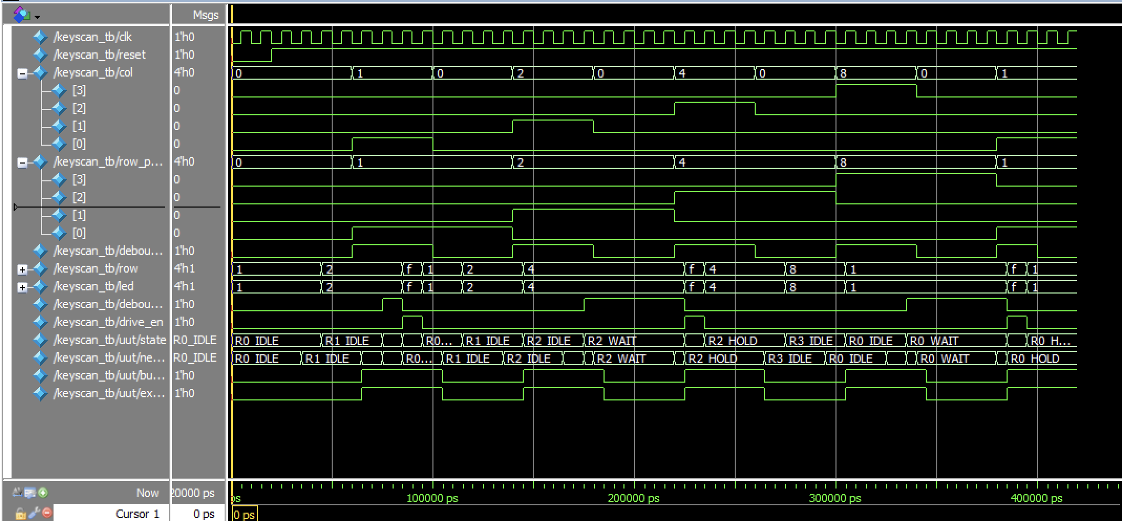Screen dimensions: 1122x521
Task: Select the keyscan_tb/dk clock signal
Action: [92, 37]
